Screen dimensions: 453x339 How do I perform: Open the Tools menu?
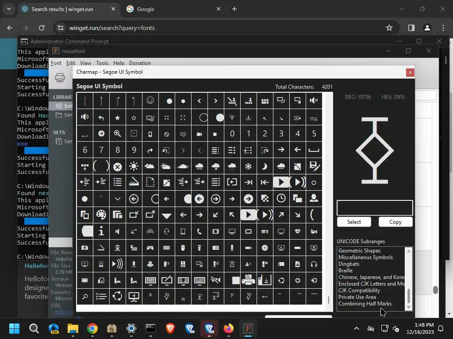click(x=102, y=63)
